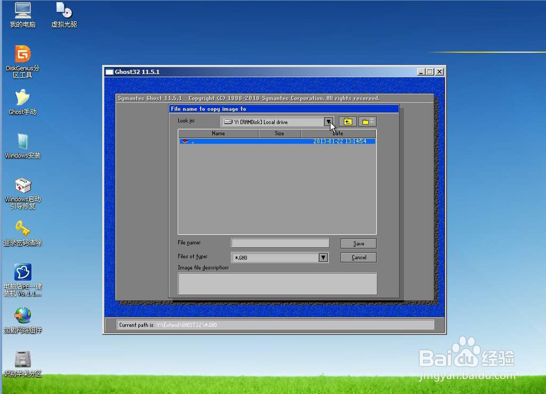The height and width of the screenshot is (394, 546).
Task: Click in the Image file description box
Action: click(277, 284)
